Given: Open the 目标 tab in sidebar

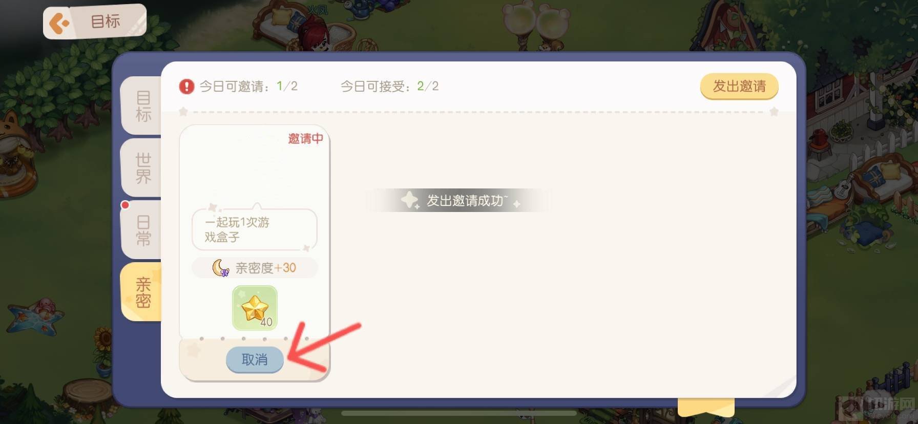Looking at the screenshot, I should 142,106.
